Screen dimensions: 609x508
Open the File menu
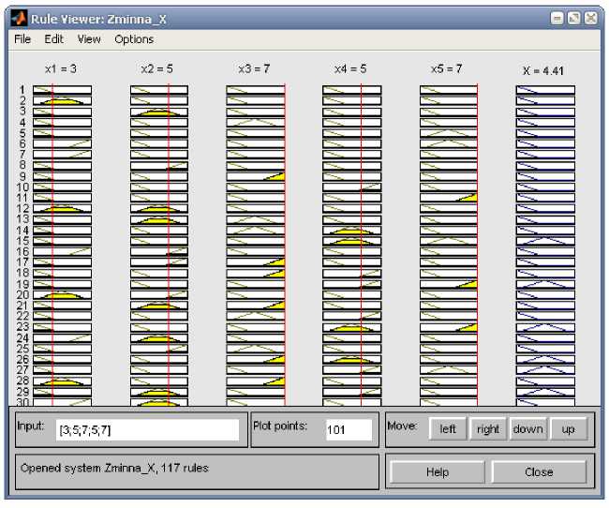coord(22,39)
